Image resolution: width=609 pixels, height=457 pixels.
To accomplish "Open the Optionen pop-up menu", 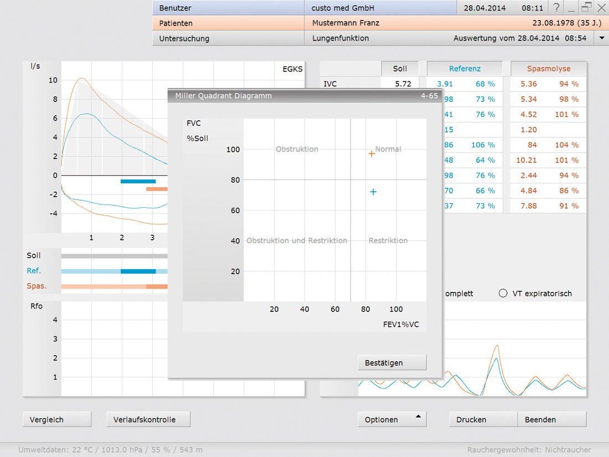I will (x=392, y=419).
